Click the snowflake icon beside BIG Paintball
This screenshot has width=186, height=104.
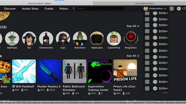[x=14, y=86]
